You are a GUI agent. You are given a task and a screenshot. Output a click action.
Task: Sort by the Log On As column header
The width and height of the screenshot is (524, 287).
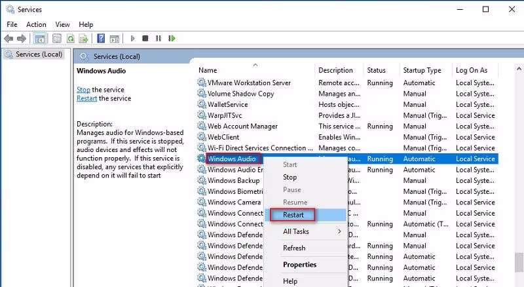click(x=472, y=70)
